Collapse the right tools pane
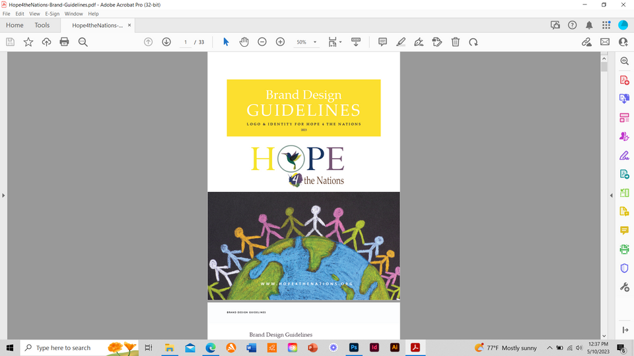This screenshot has height=356, width=634. point(611,195)
